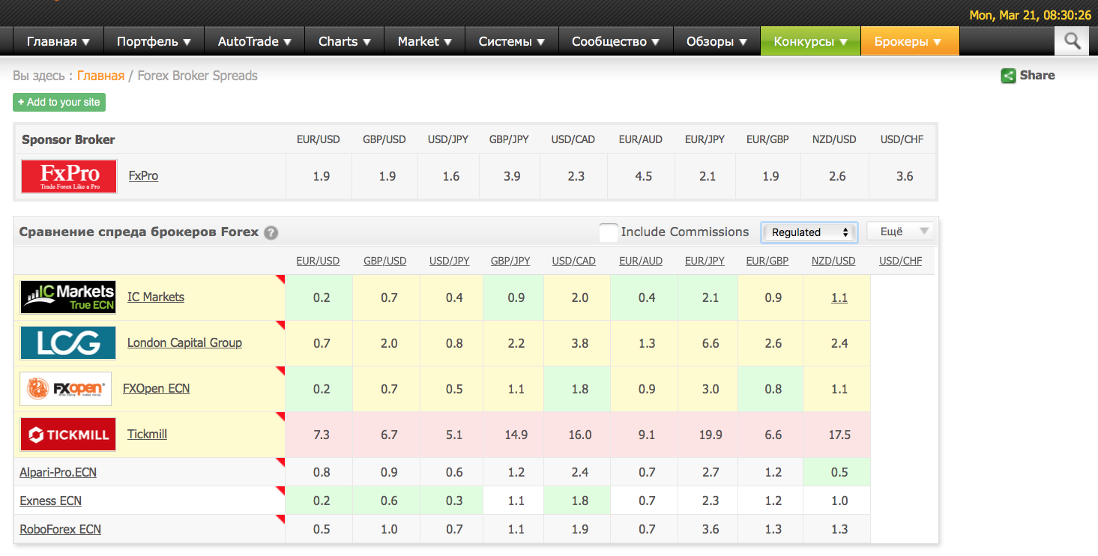1098x556 pixels.
Task: Click Tickmill USD/CAD spread 16.0
Action: pos(580,435)
